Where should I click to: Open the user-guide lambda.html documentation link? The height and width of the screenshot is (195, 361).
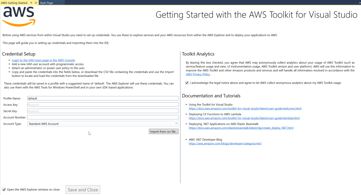point(244,118)
